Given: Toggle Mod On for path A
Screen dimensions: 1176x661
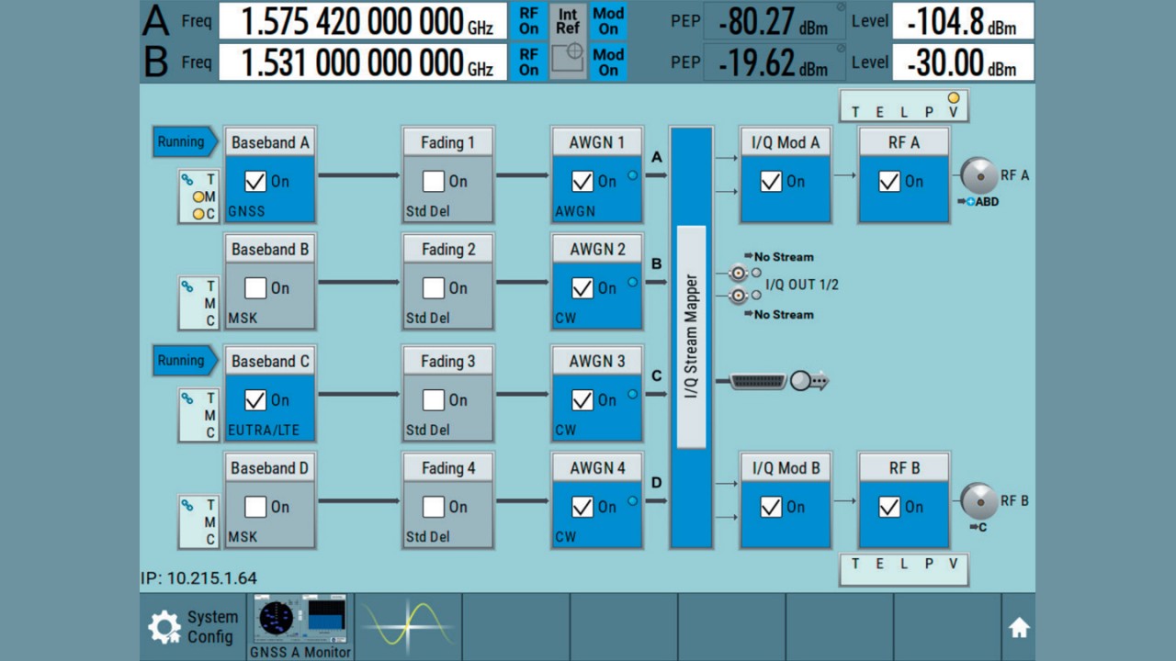Looking at the screenshot, I should click(x=608, y=21).
